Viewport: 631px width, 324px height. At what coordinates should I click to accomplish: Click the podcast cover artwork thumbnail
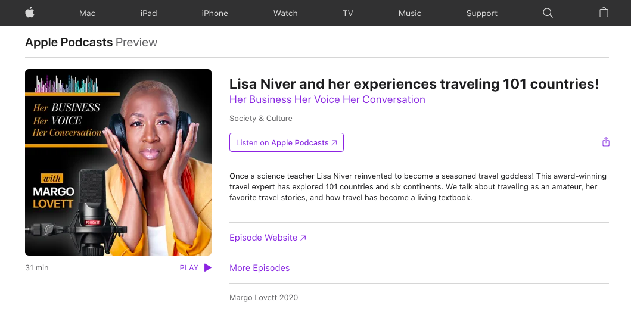point(119,162)
